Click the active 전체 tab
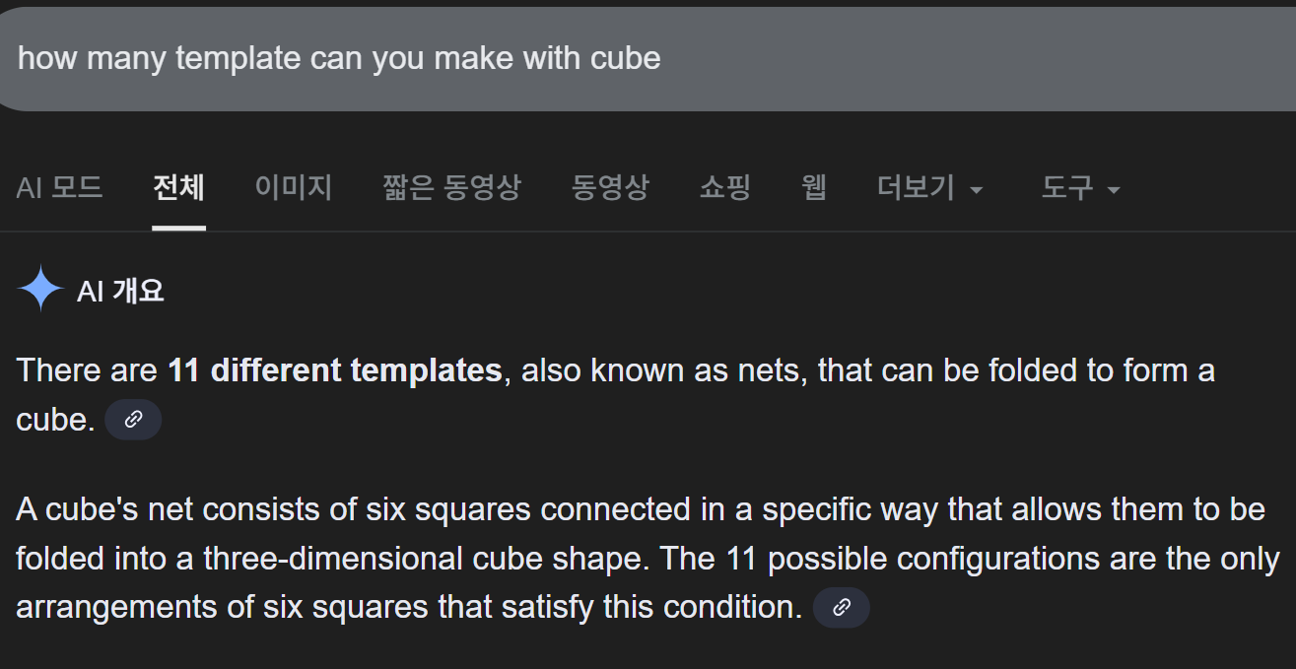1296x669 pixels. pyautogui.click(x=177, y=188)
